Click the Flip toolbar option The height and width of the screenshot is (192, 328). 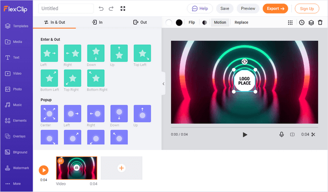[192, 22]
